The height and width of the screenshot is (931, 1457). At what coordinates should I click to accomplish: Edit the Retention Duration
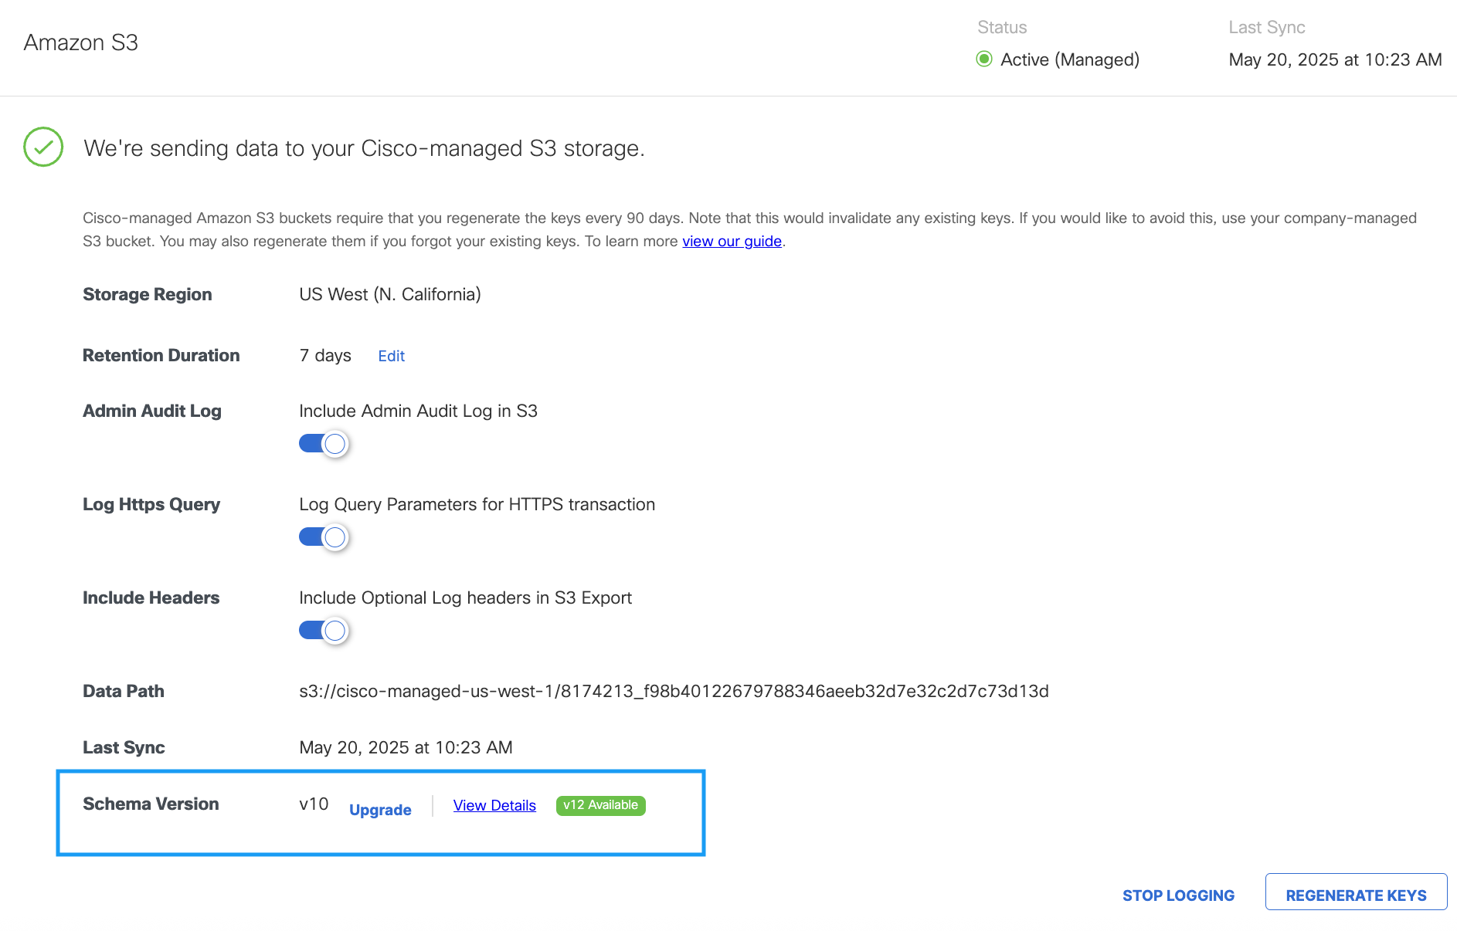[391, 356]
